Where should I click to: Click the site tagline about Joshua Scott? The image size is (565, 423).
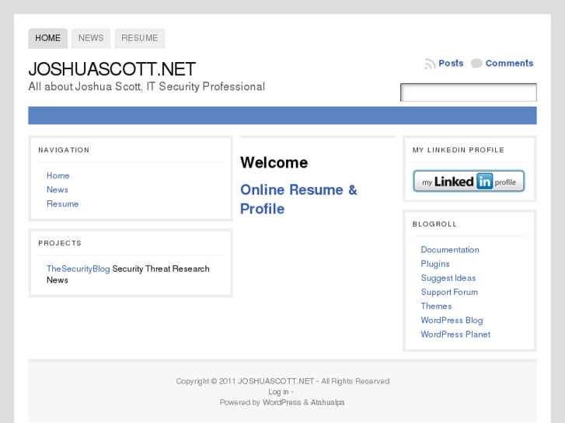[147, 87]
